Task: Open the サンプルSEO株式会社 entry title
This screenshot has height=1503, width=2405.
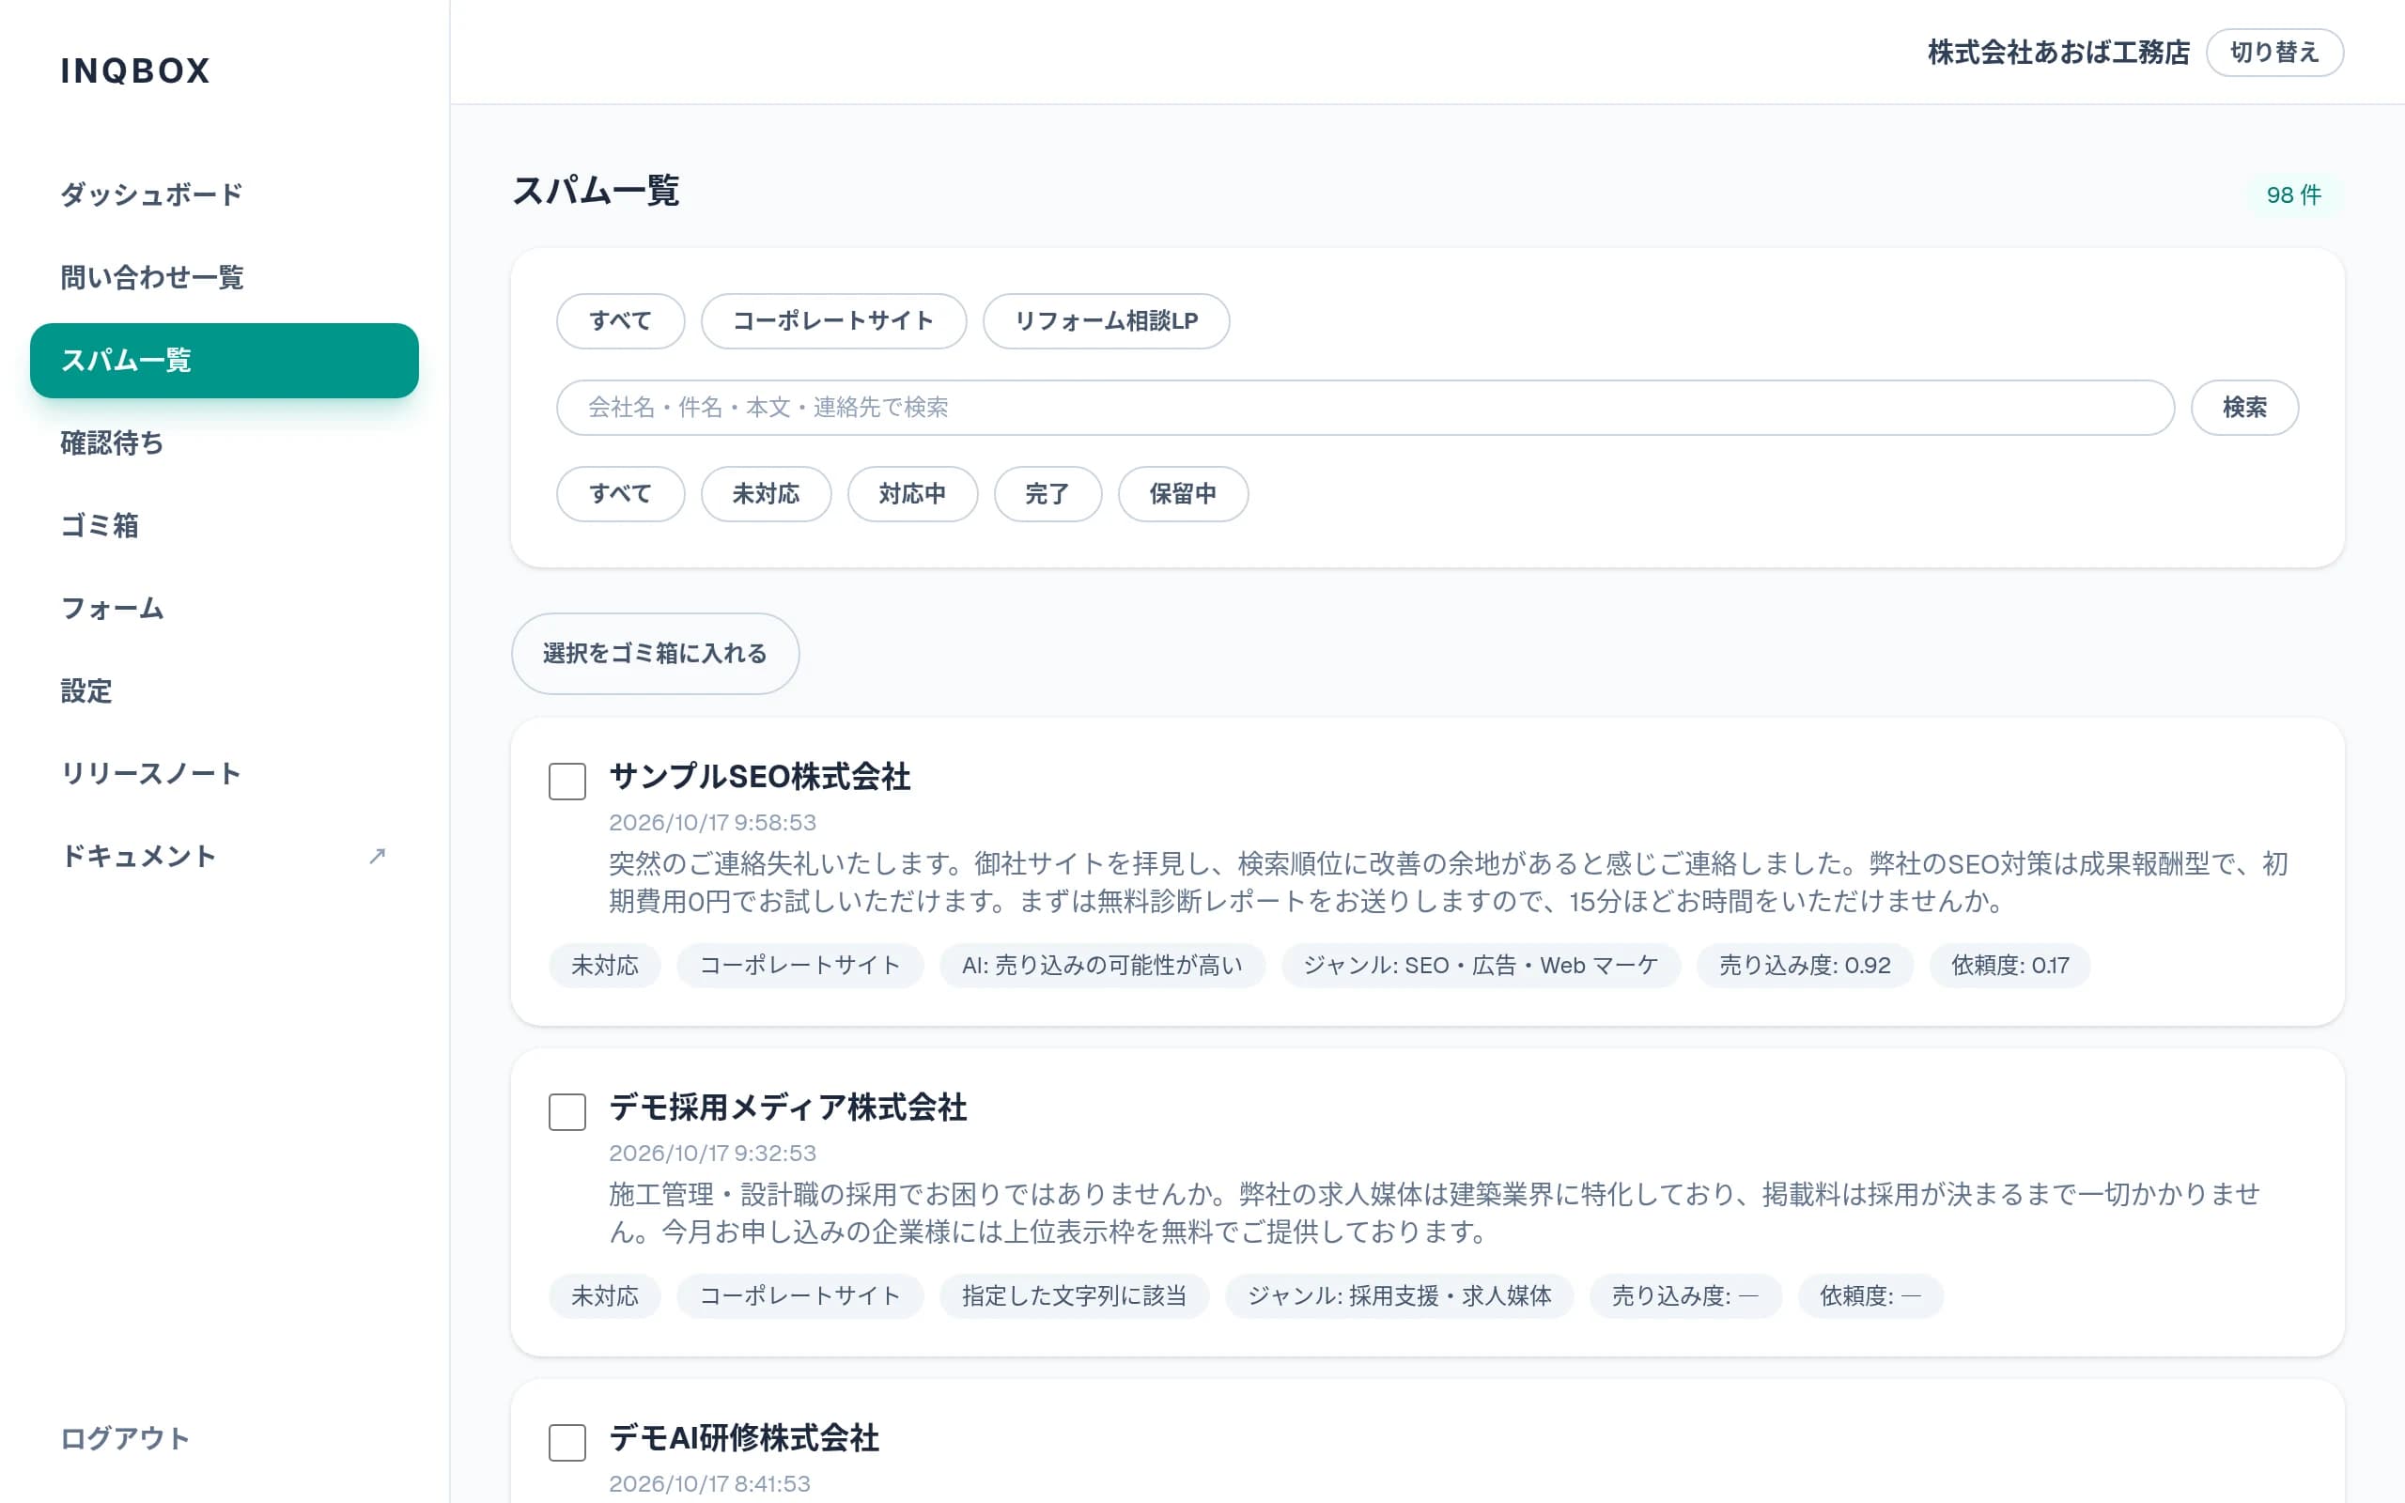Action: pos(759,778)
